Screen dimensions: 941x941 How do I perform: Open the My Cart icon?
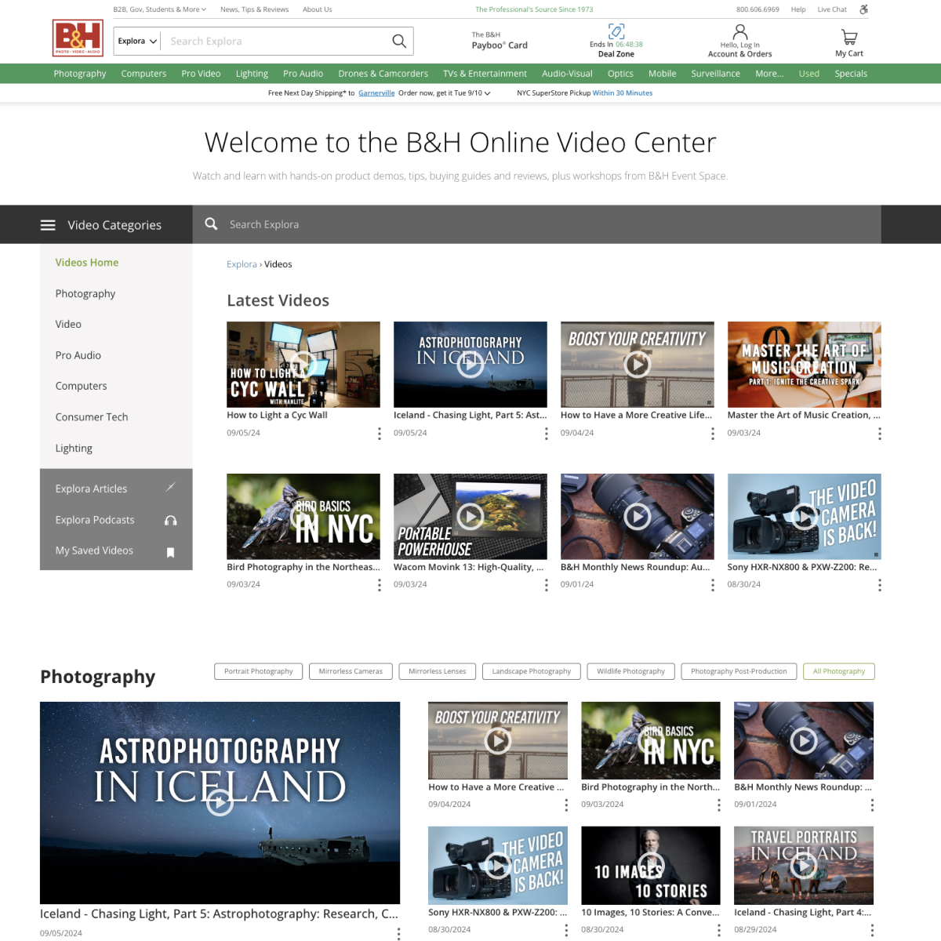coord(849,37)
